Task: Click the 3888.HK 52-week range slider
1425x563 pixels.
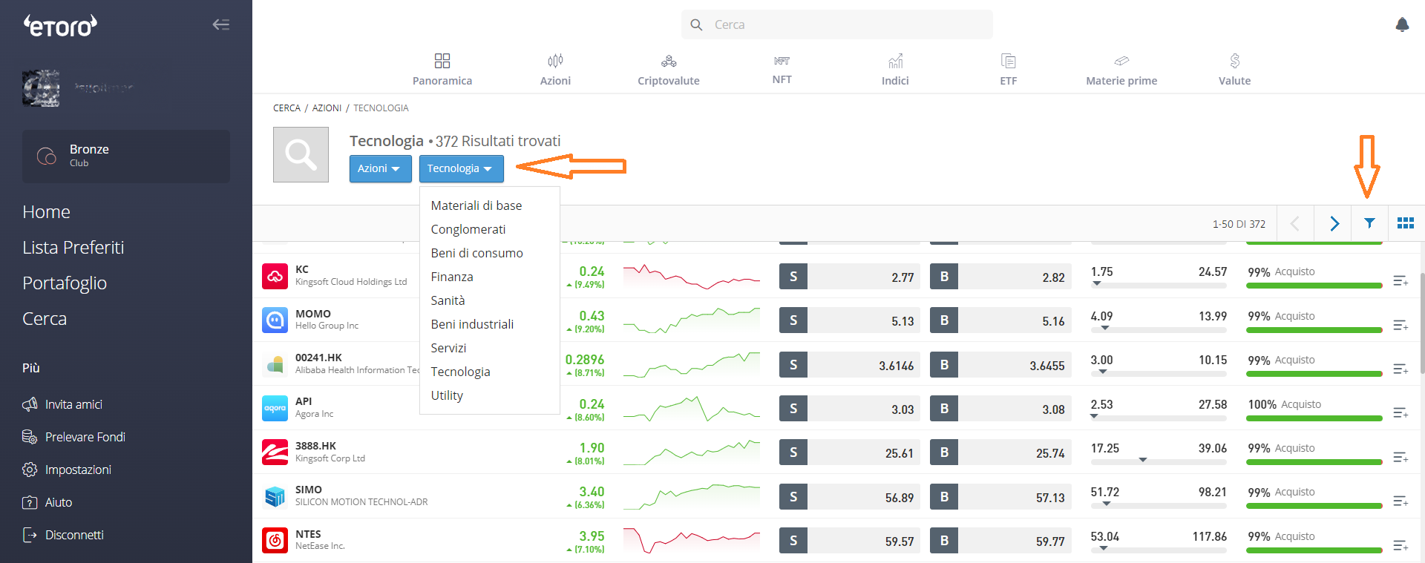Action: coord(1159,461)
